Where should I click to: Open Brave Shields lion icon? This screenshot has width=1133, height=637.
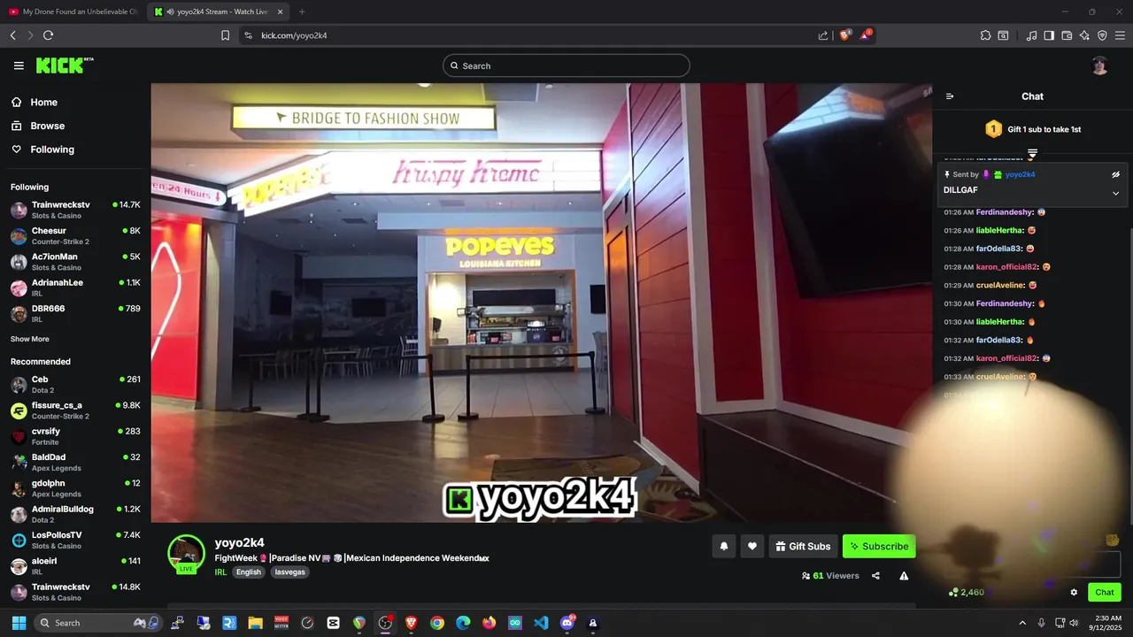click(844, 35)
